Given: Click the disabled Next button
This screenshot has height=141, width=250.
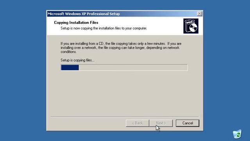Looking at the screenshot, I should click(161, 123).
